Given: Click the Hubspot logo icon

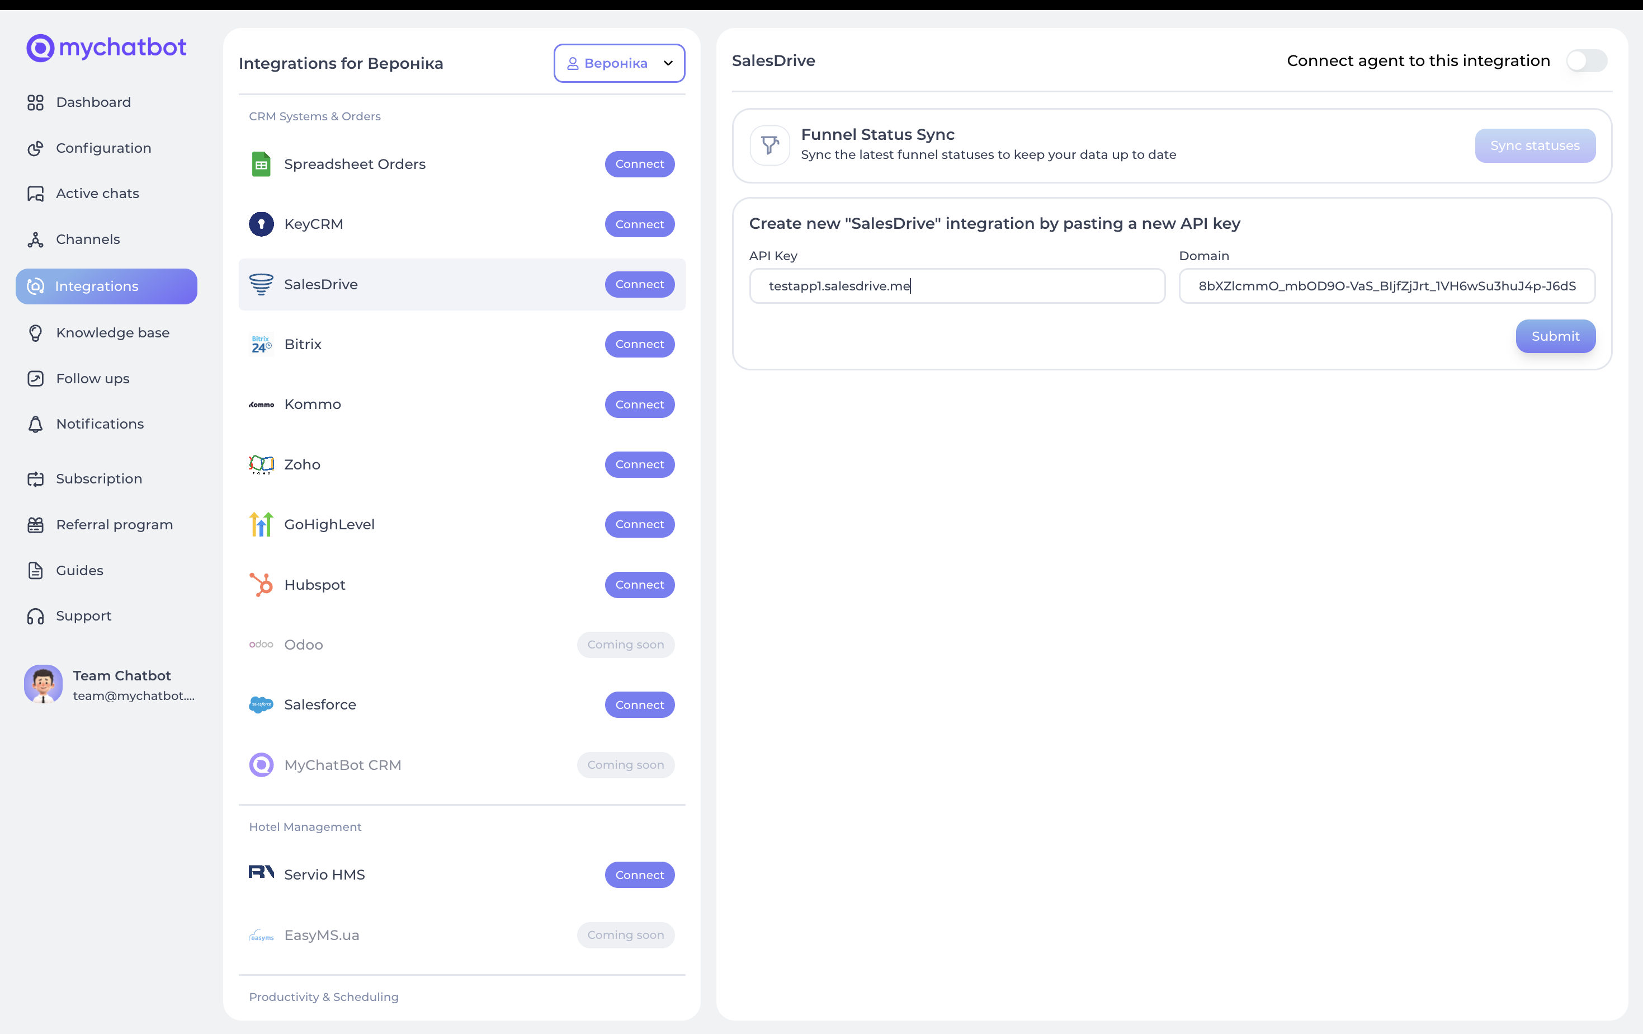Looking at the screenshot, I should tap(261, 585).
